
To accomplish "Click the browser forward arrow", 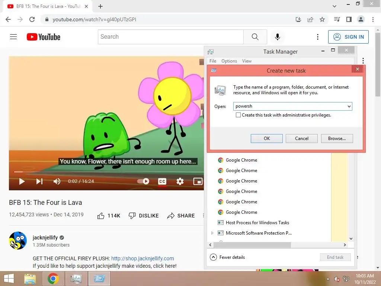I will (20, 19).
